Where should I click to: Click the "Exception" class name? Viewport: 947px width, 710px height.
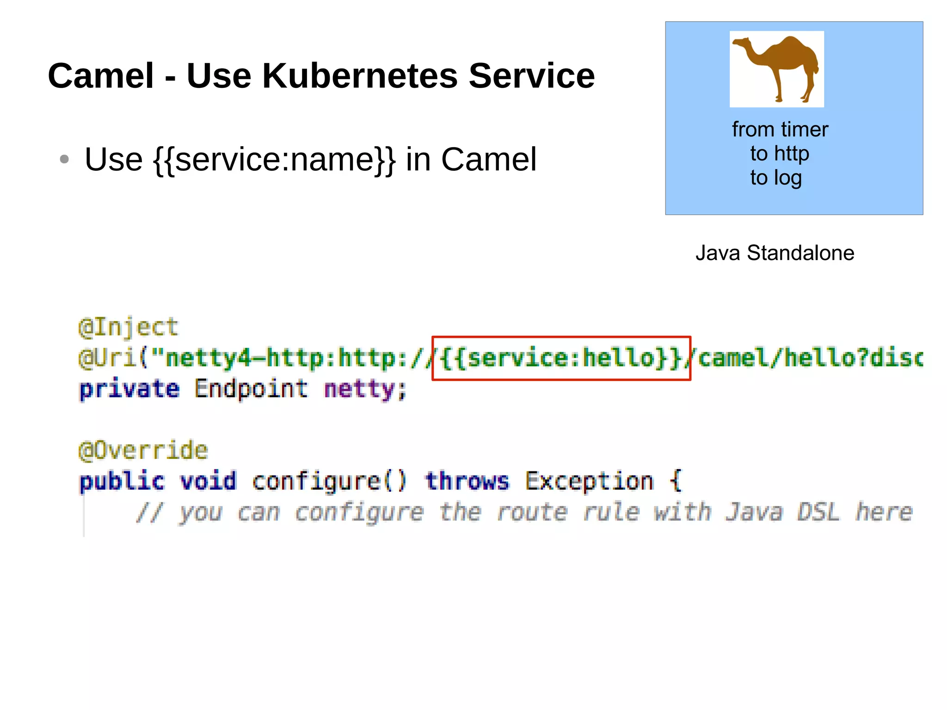tap(589, 482)
